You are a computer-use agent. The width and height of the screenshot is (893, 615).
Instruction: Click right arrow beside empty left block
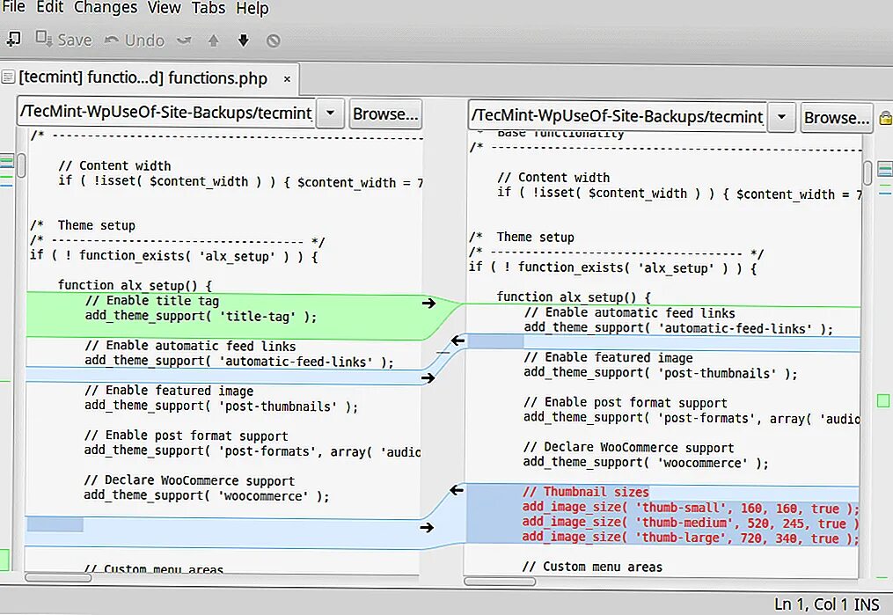(x=427, y=527)
